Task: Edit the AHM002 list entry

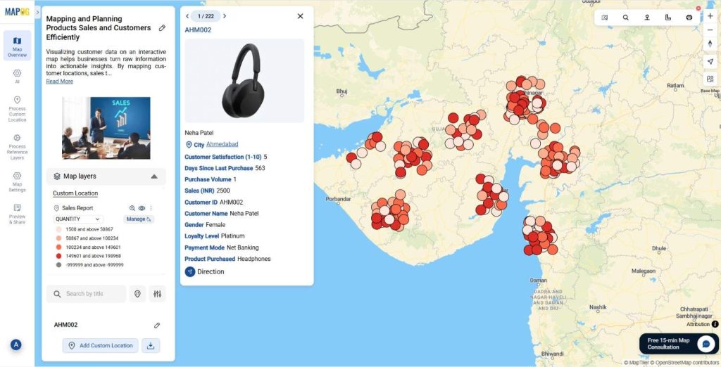Action: pyautogui.click(x=157, y=326)
